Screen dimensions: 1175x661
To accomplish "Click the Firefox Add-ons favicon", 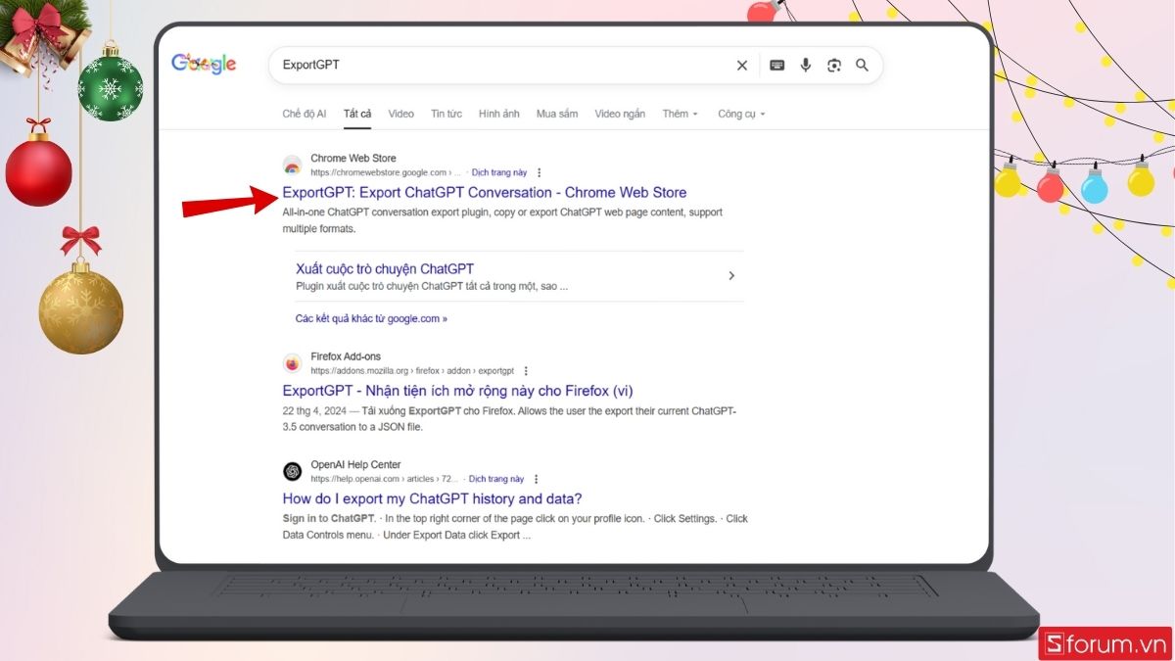I will [292, 362].
